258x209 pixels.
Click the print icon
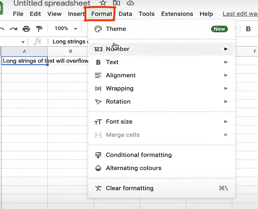[x=26, y=29]
